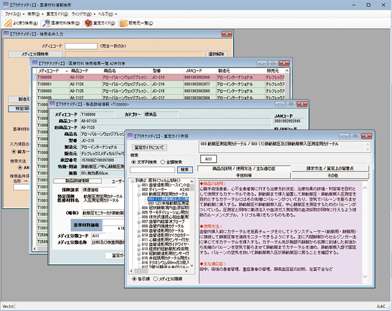Viewport: 392px width, 311px height.
Task: Click the 算定ガイドについて button
Action: [x=149, y=147]
